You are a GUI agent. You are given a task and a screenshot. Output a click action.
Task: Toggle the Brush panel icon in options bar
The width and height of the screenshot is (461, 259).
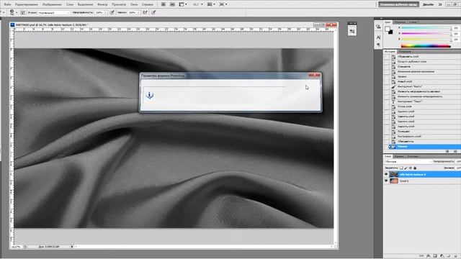(22, 12)
